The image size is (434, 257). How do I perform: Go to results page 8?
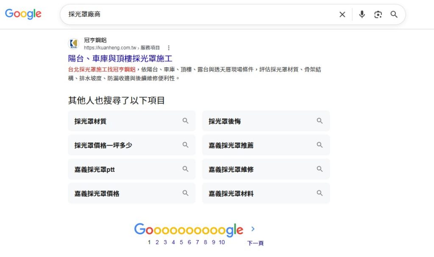206,242
